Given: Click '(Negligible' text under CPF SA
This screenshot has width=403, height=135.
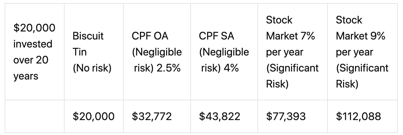Looking at the screenshot, I should tap(224, 52).
